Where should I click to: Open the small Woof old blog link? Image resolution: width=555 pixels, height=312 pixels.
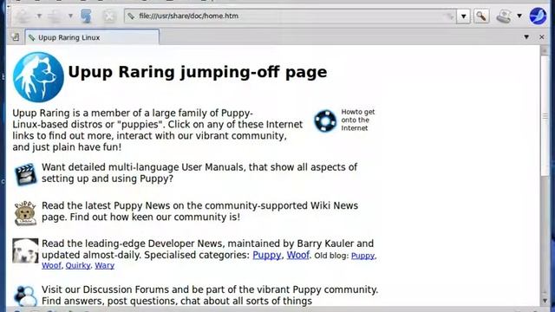tap(51, 265)
